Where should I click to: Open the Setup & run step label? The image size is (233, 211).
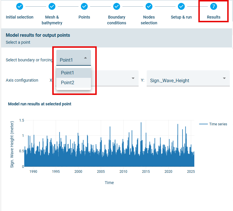pyautogui.click(x=181, y=17)
